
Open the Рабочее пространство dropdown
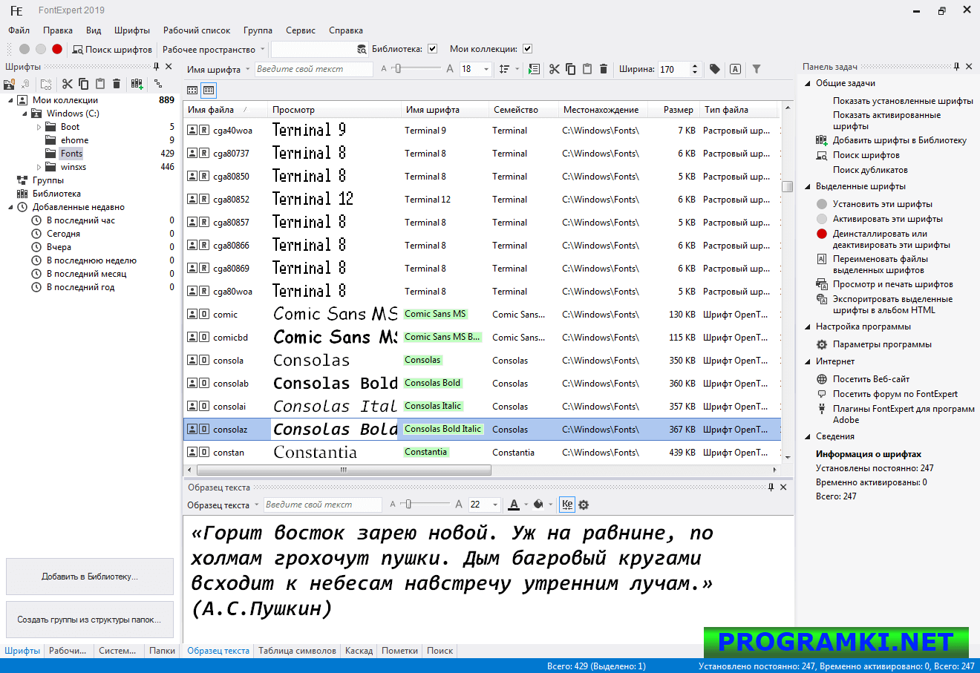214,50
